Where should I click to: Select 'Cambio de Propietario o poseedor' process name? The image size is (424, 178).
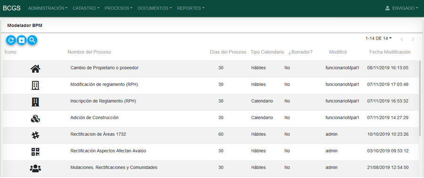pyautogui.click(x=105, y=68)
